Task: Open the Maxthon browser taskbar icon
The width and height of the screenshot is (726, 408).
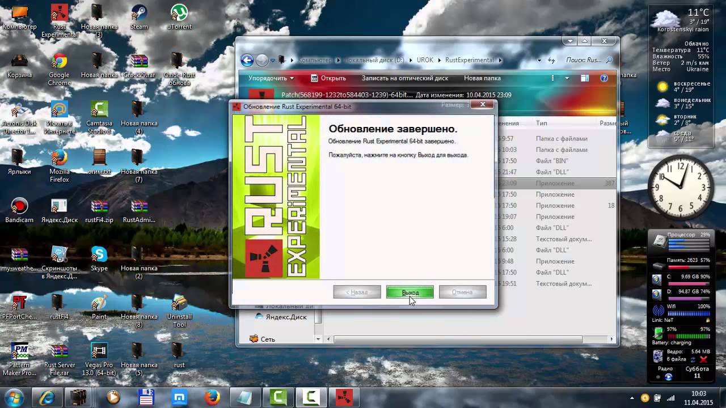Action: [x=179, y=397]
